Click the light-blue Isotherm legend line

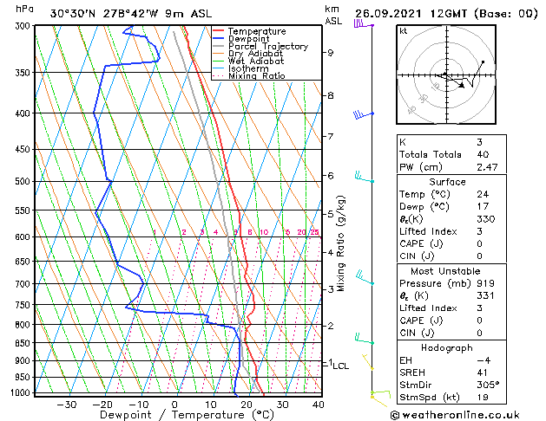(x=218, y=68)
